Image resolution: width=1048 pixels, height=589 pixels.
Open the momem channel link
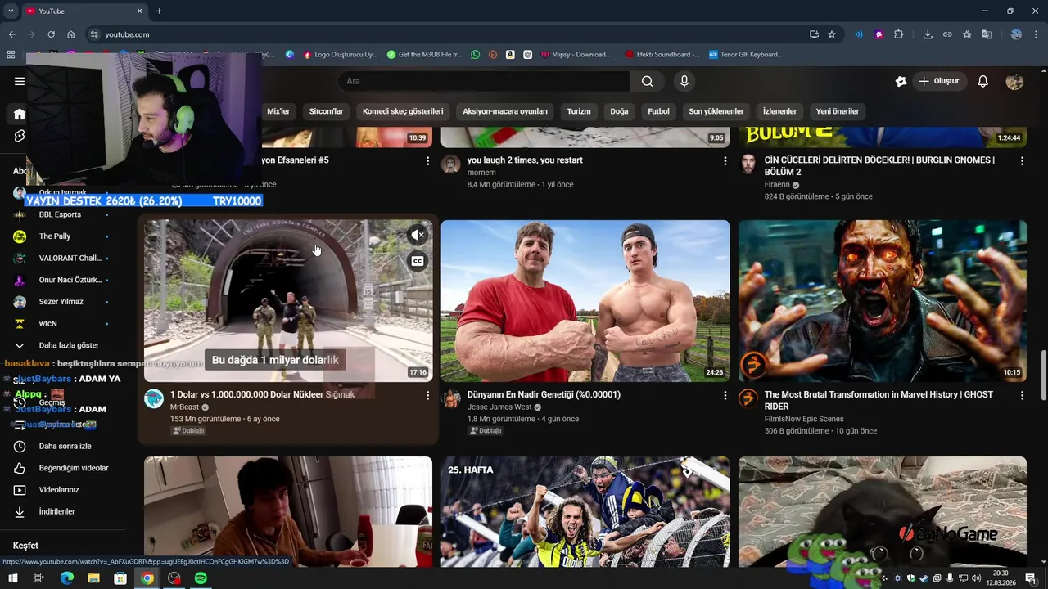coord(481,173)
